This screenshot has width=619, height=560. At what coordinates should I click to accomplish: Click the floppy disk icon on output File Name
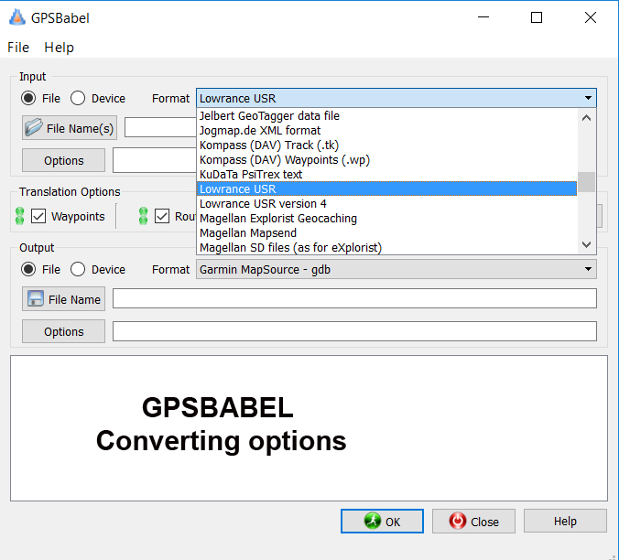coord(36,299)
